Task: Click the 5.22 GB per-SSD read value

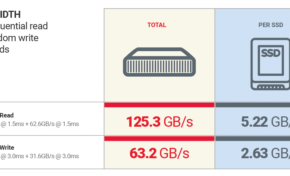Action: pyautogui.click(x=265, y=122)
